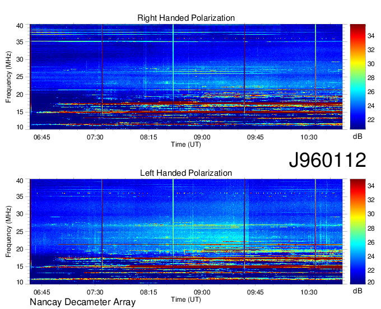The width and height of the screenshot is (381, 309).
Task: Click the 08:15 tick label on lower plot
Action: point(148,292)
